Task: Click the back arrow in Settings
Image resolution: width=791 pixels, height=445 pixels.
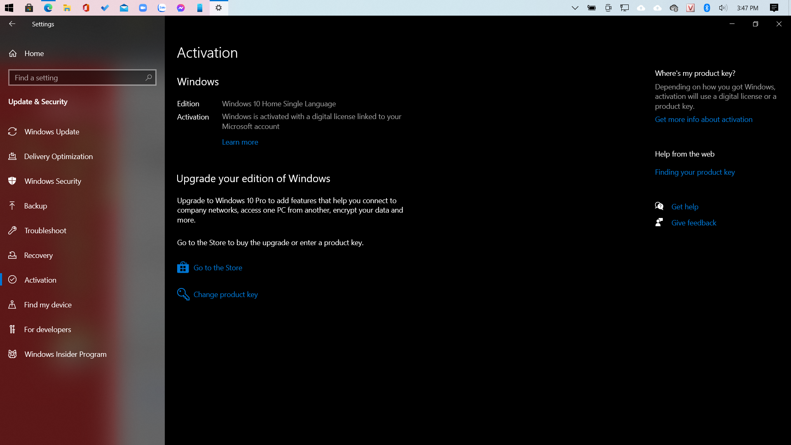Action: pos(12,24)
